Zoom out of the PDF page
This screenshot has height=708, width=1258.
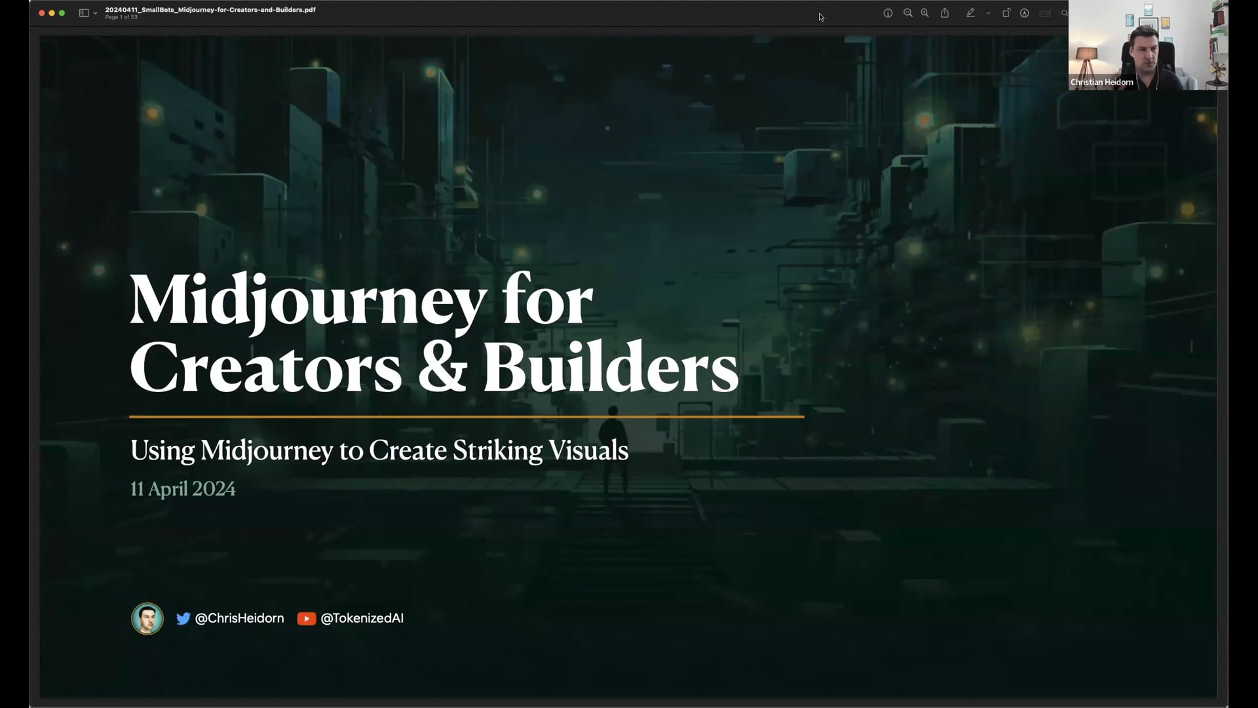pyautogui.click(x=907, y=13)
